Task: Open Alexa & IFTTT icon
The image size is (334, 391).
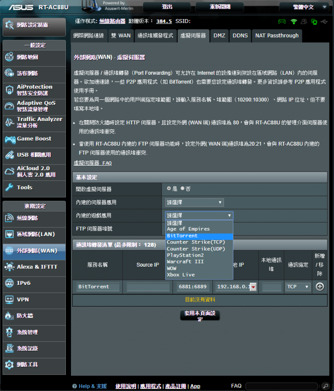Action: (9, 267)
